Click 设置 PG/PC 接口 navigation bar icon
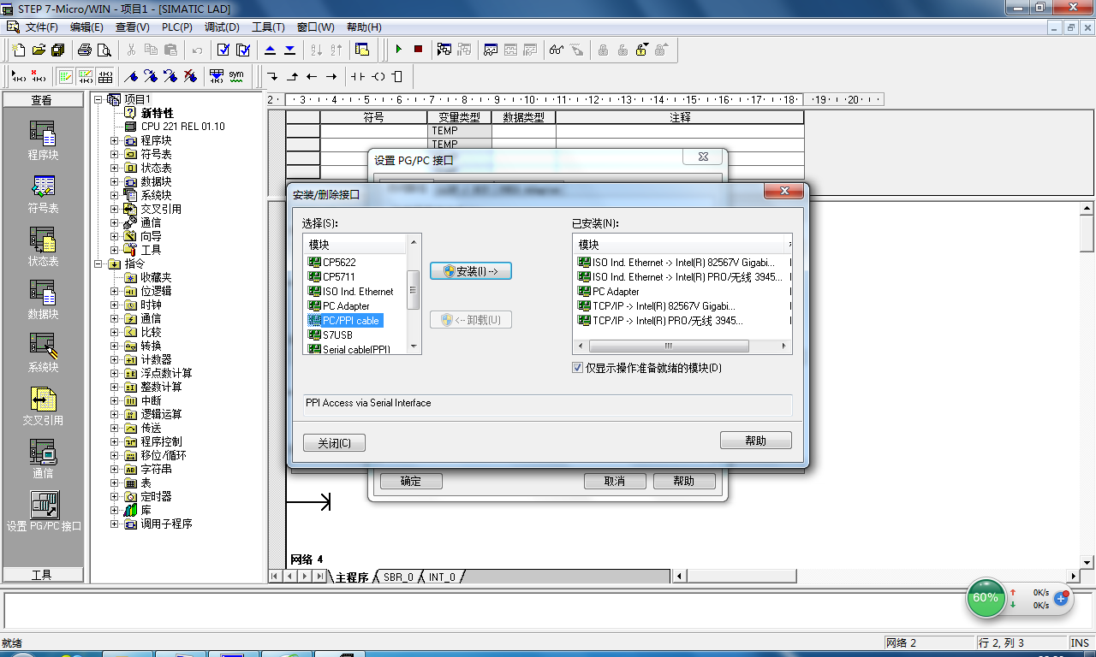 click(x=44, y=512)
